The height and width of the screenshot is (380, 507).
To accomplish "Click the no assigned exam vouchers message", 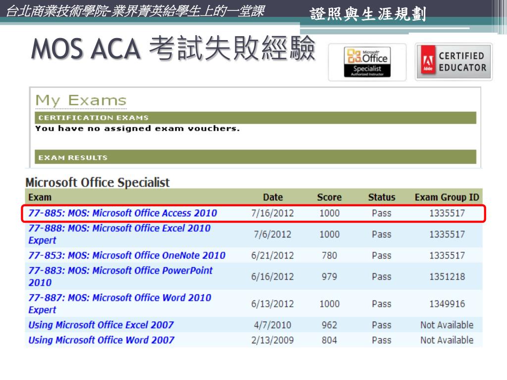I will [x=138, y=129].
